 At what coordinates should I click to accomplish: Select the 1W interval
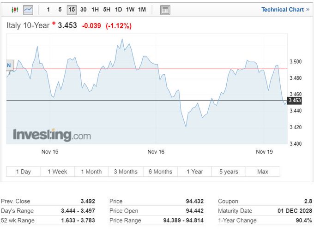click(130, 10)
